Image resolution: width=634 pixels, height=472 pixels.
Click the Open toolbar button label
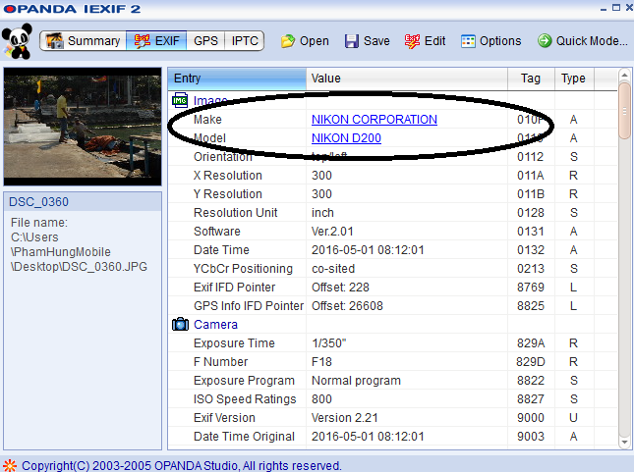[315, 41]
